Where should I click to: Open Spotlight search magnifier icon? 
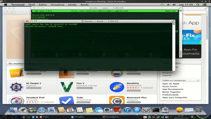tap(198, 5)
